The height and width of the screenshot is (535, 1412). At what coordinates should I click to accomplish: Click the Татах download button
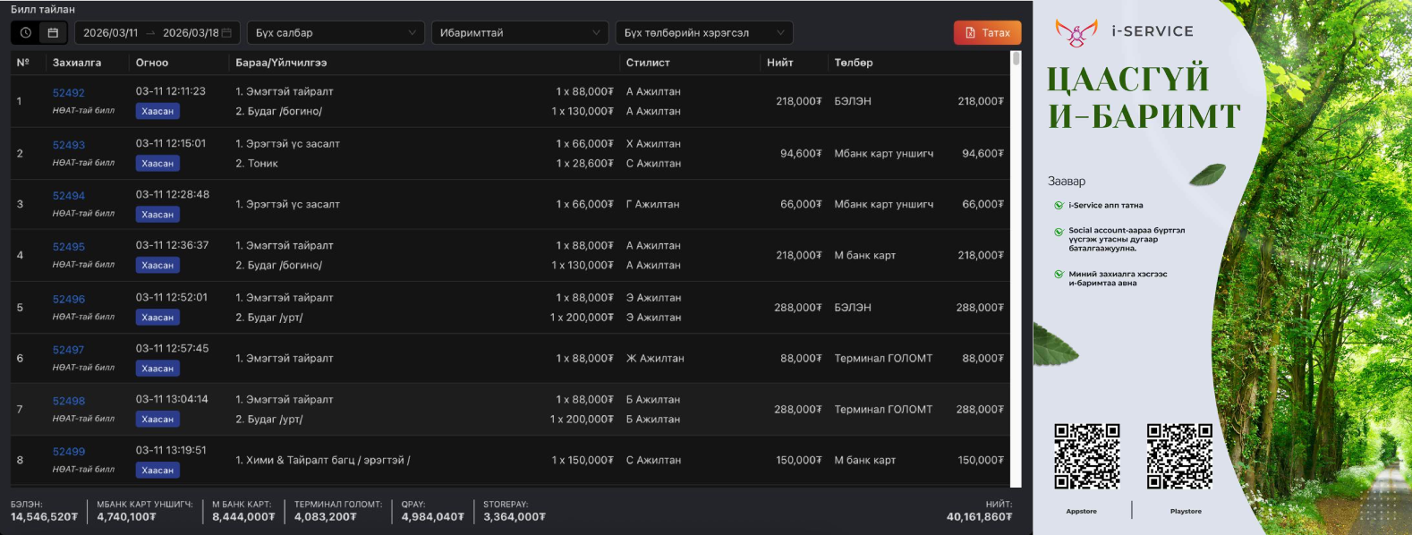click(x=987, y=33)
